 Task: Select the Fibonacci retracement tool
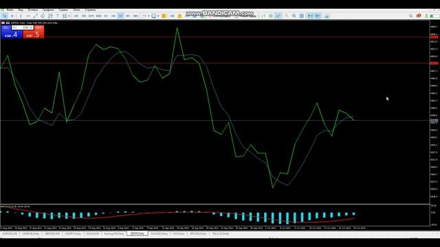point(50,16)
